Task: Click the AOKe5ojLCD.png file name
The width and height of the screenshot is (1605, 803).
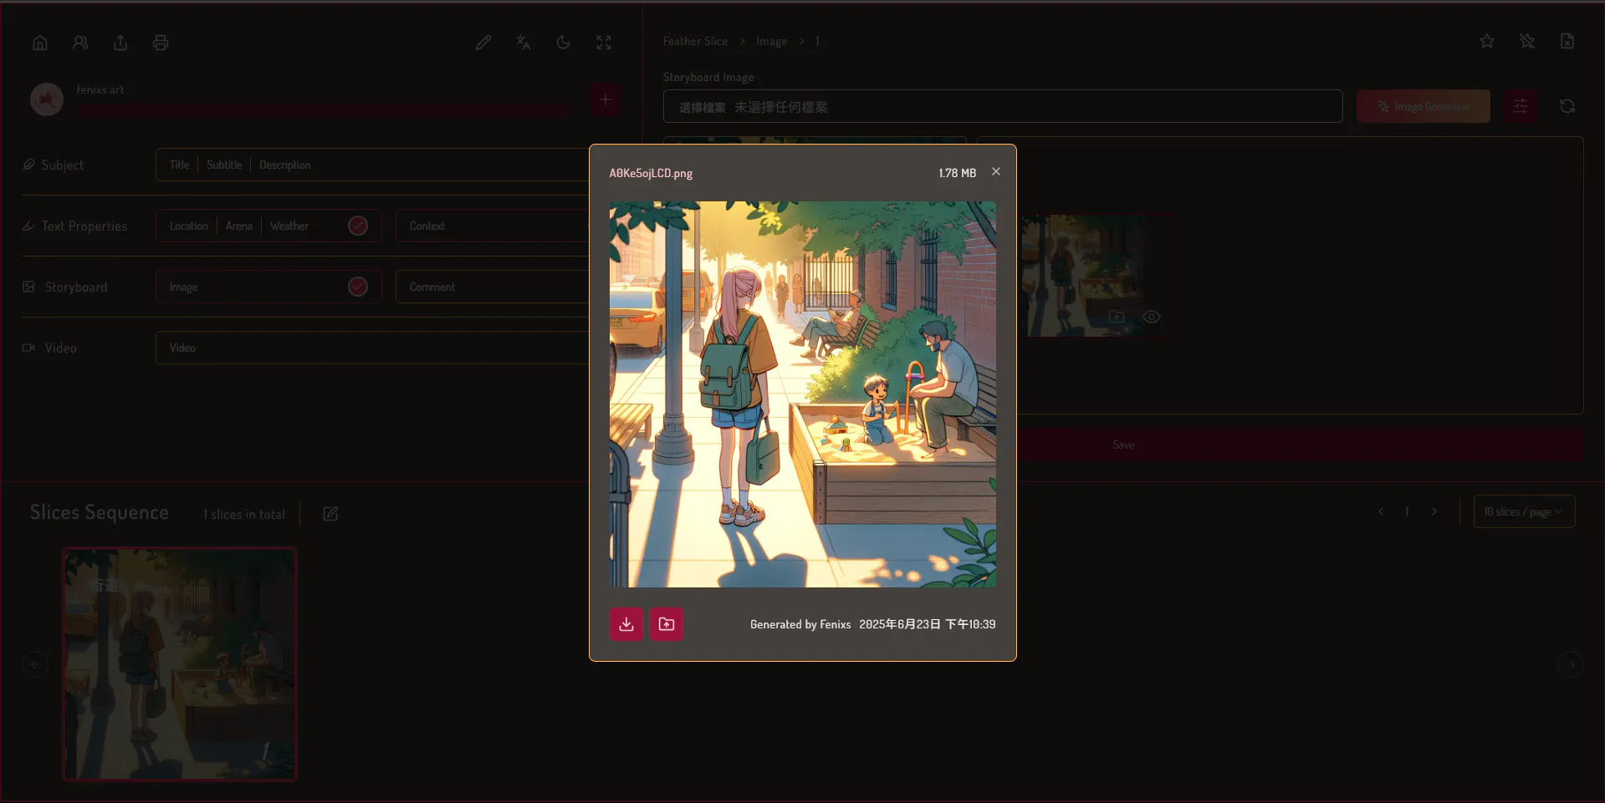Action: click(651, 173)
